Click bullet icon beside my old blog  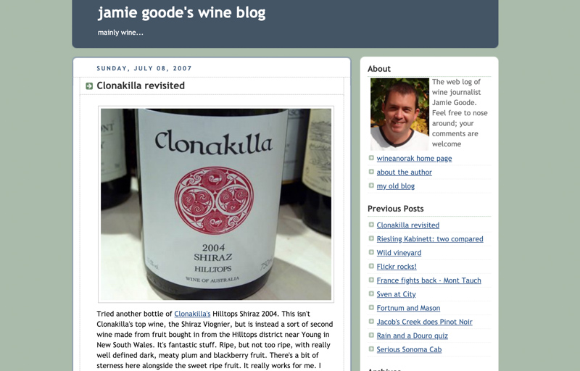371,185
